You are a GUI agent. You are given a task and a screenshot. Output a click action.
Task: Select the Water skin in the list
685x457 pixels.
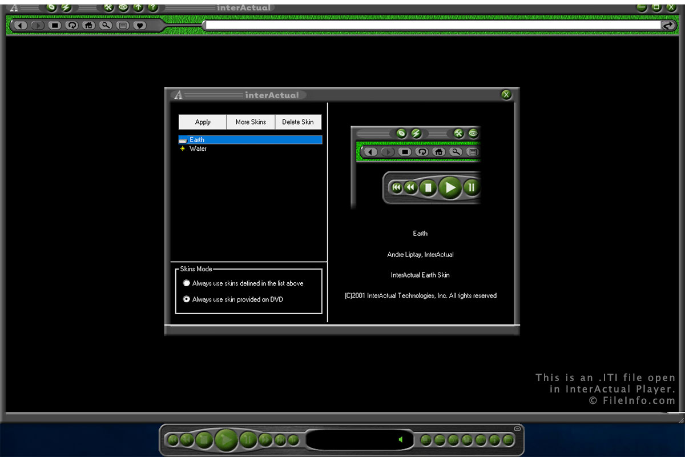(x=250, y=149)
